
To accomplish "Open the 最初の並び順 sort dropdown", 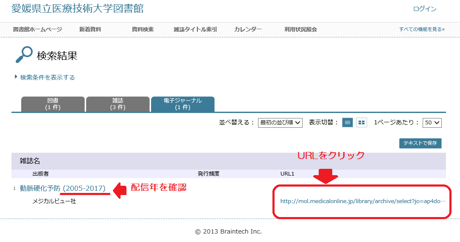I will 280,123.
